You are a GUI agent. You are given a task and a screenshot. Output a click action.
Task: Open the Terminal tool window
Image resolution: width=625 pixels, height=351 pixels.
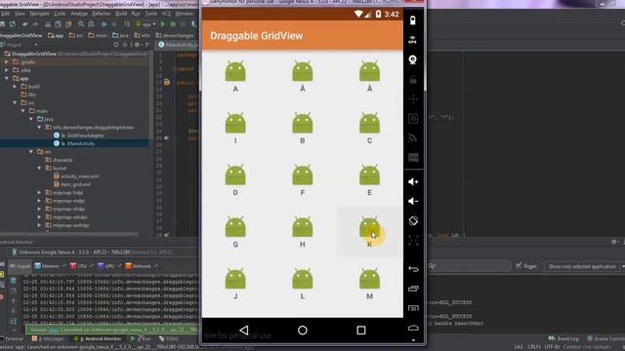[12, 338]
